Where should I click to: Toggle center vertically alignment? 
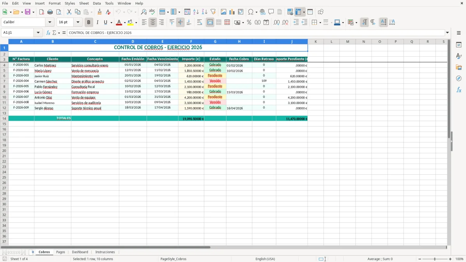click(180, 23)
